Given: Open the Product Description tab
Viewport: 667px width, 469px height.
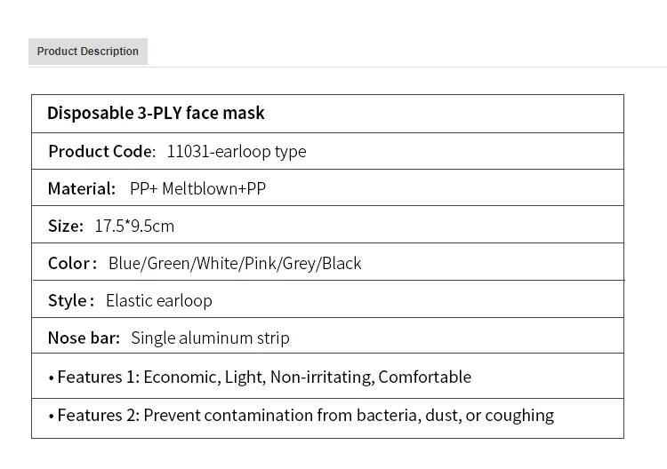Looking at the screenshot, I should click(88, 52).
